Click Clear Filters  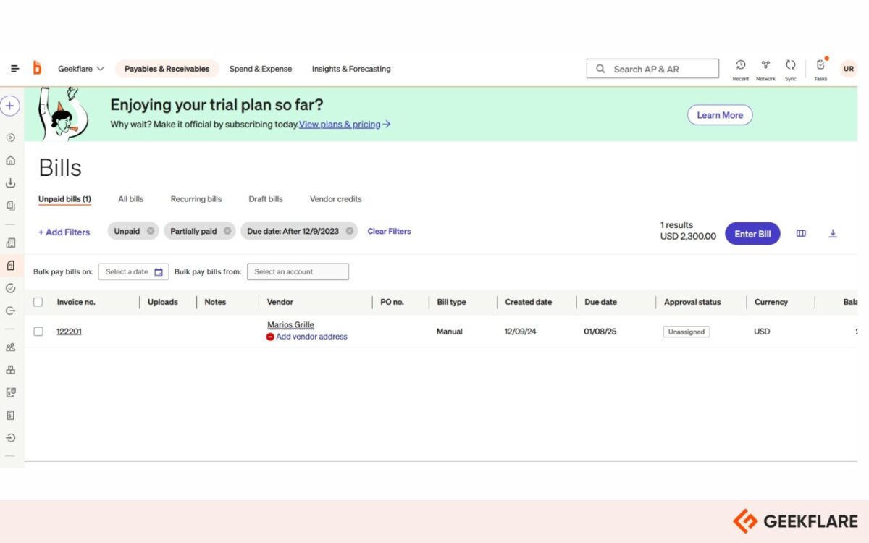[x=389, y=232]
